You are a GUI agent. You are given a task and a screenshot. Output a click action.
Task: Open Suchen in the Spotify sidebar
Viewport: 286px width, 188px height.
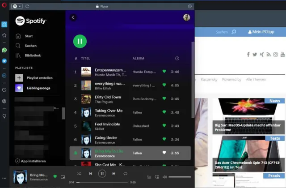tap(30, 46)
